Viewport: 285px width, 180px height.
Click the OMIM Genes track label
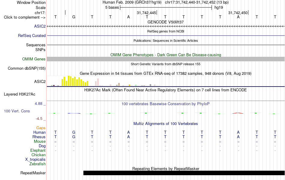(34, 59)
